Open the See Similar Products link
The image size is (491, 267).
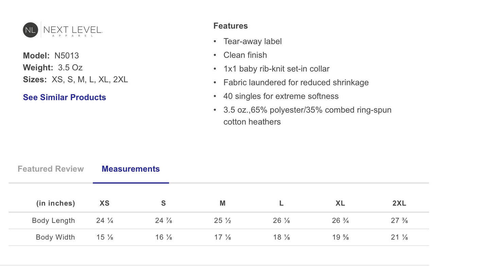click(x=64, y=97)
